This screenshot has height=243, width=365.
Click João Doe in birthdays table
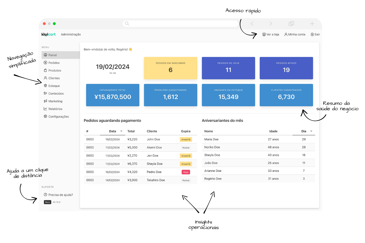(211, 163)
